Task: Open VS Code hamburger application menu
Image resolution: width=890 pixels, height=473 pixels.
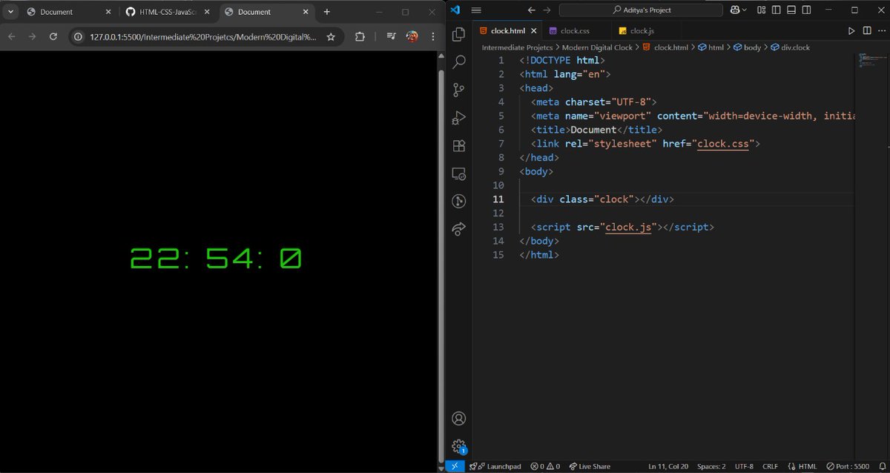Action: (x=476, y=10)
